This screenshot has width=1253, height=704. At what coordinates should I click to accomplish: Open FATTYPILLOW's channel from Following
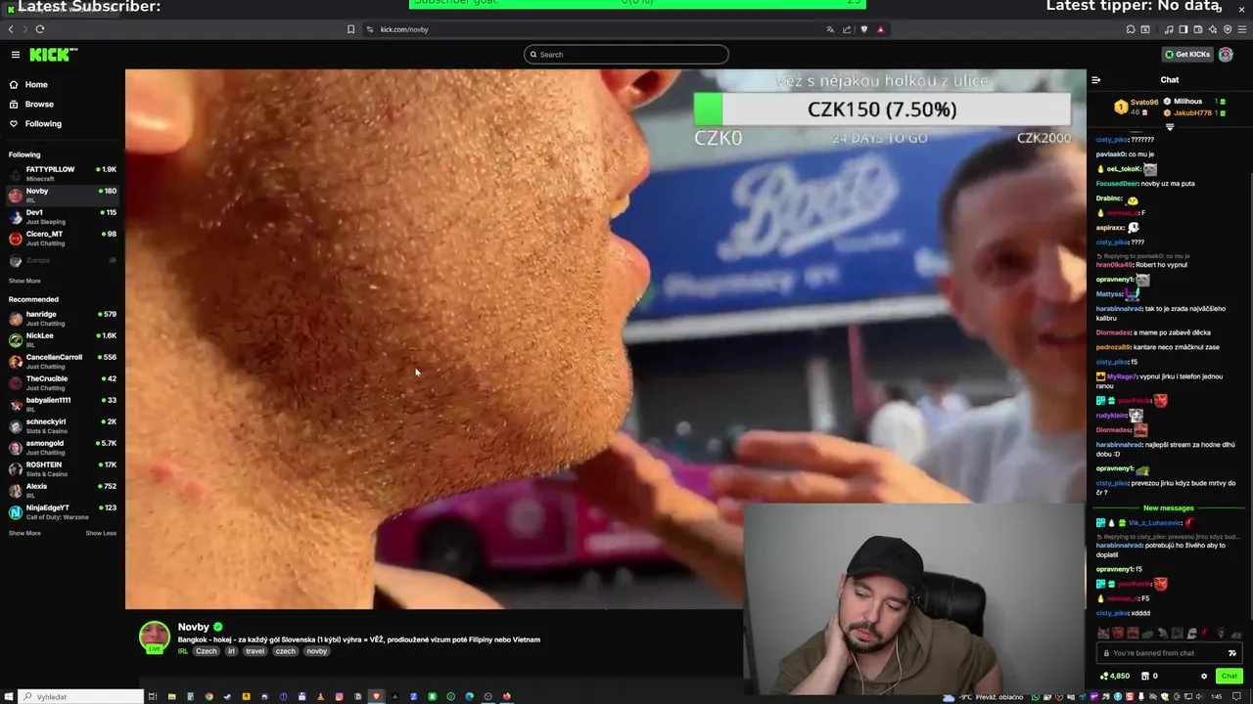63,173
